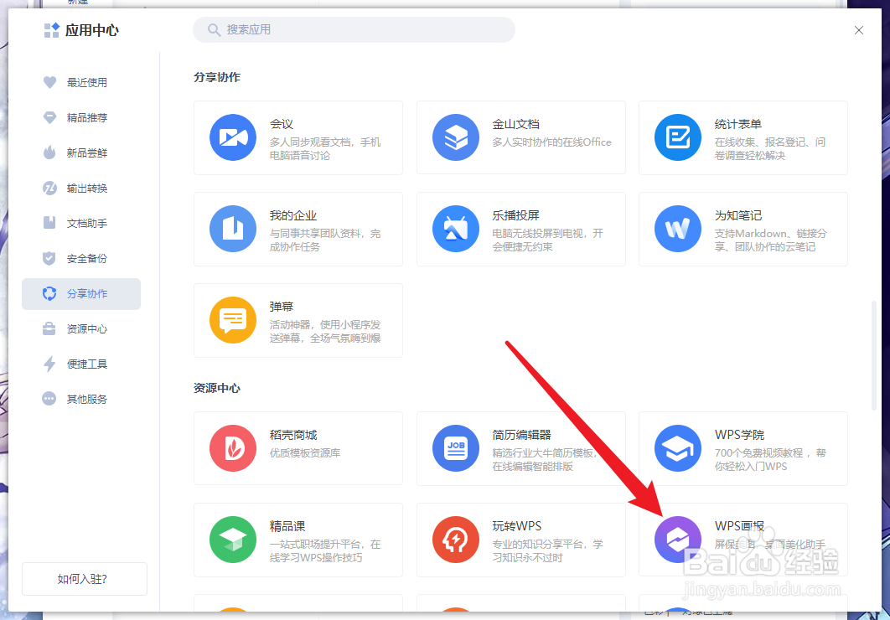
Task: Click the WPS学院 card title
Action: pos(739,435)
